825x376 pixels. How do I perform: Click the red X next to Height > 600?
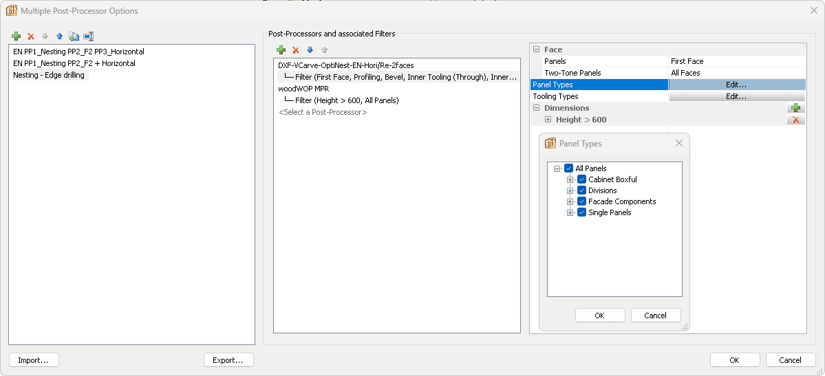point(795,120)
